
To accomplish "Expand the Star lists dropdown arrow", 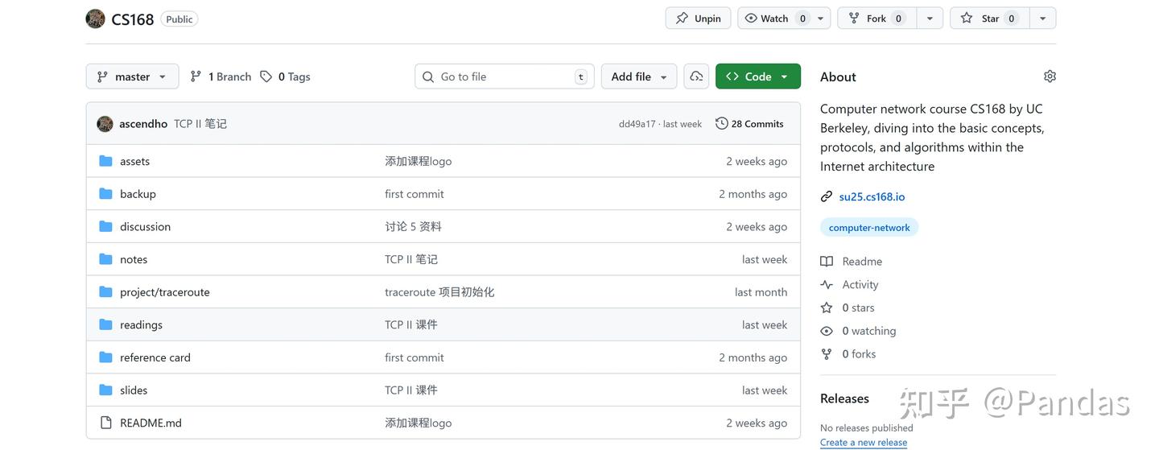I will tap(1042, 19).
